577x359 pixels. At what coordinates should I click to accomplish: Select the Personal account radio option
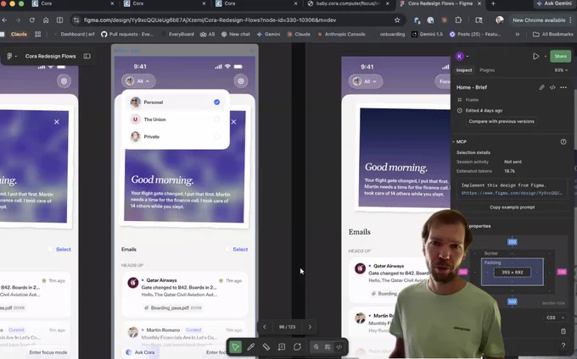point(216,102)
